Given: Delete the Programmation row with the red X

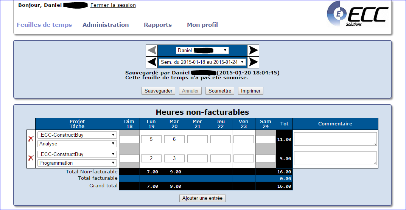Looking at the screenshot, I should pos(31,158).
